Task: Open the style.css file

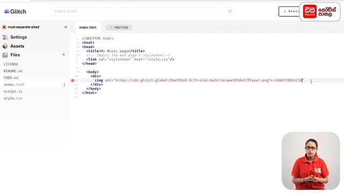Action: coord(13,98)
